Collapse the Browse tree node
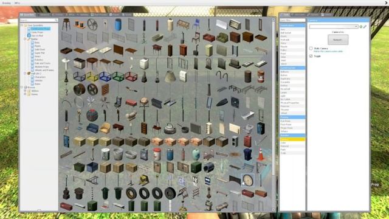Viewport: 389px width, 219px height. tap(22, 88)
